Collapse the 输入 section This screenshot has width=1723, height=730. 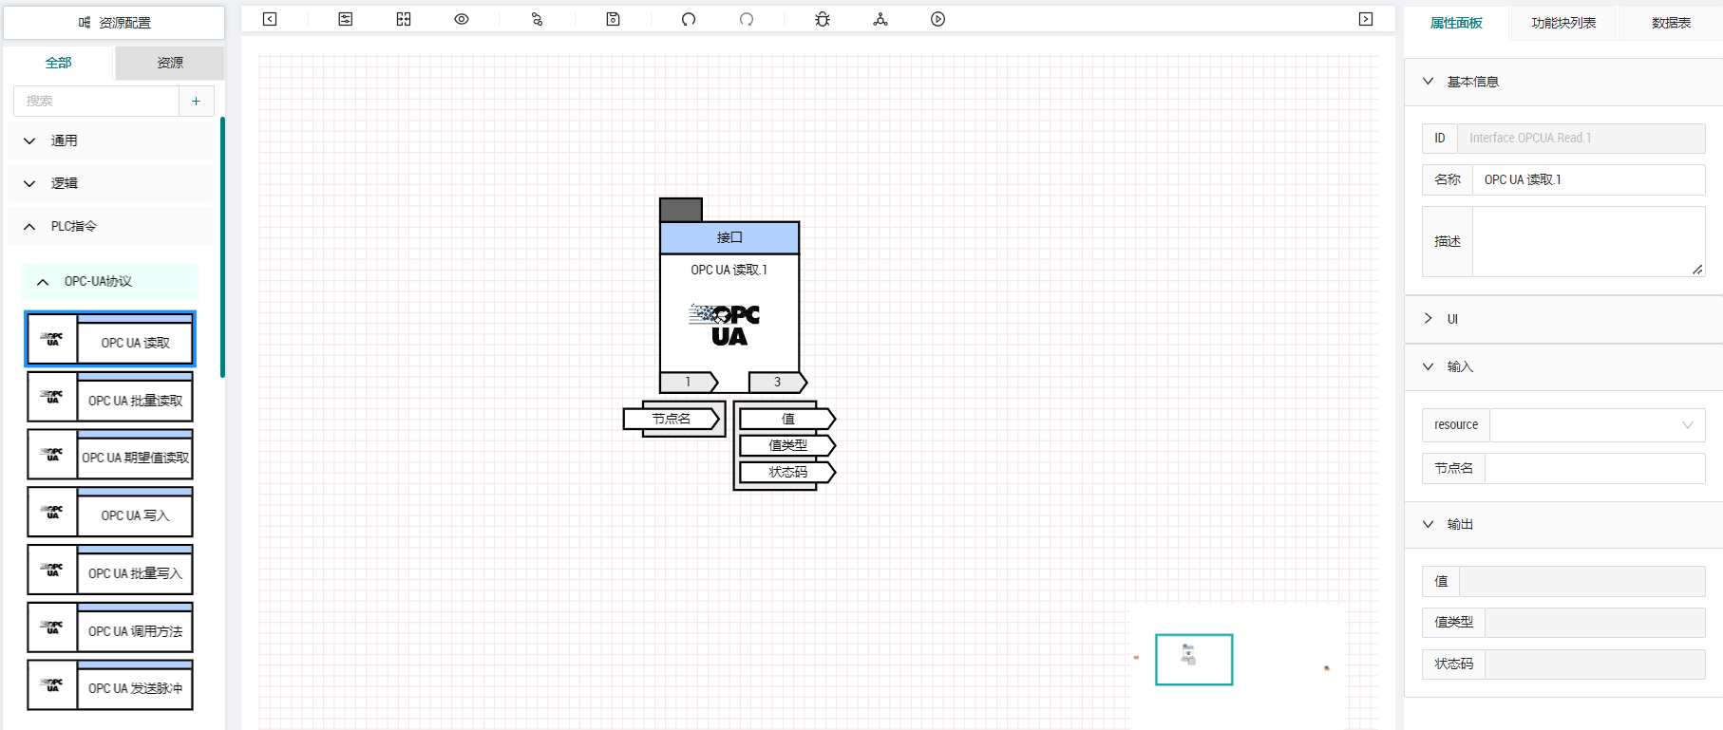pyautogui.click(x=1563, y=366)
